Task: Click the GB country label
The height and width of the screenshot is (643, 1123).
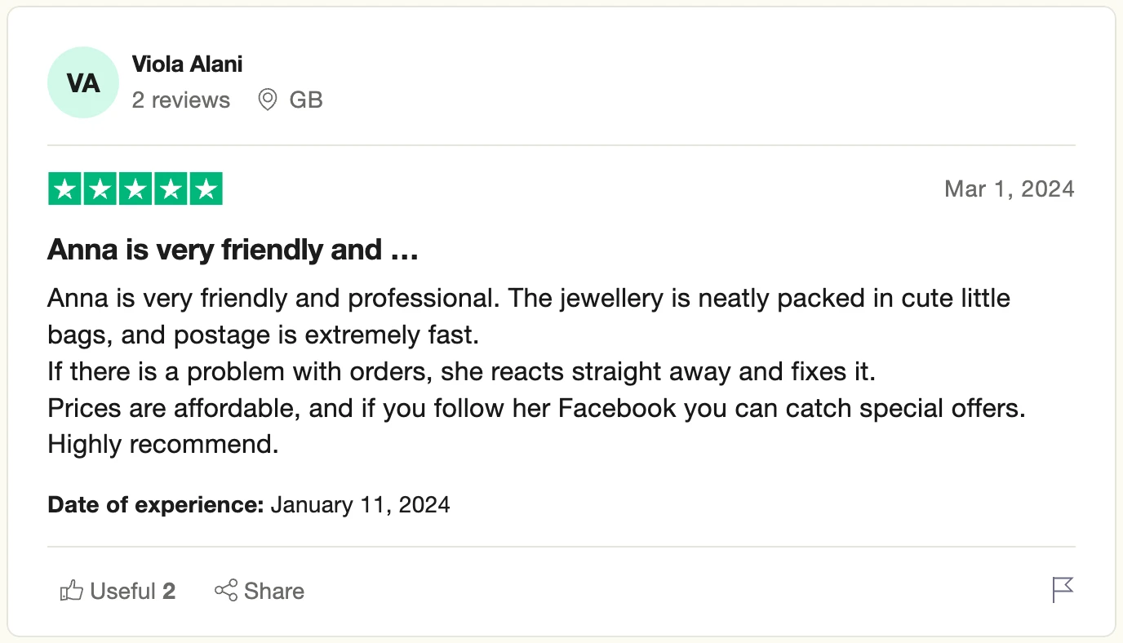Action: pyautogui.click(x=306, y=100)
